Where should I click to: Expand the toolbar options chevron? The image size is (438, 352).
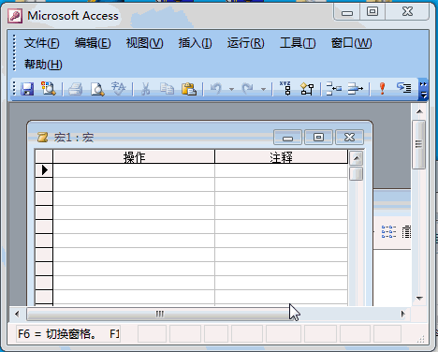tap(423, 89)
